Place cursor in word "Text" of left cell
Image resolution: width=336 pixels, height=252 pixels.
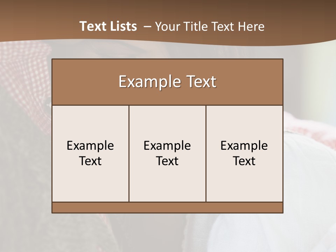90,161
